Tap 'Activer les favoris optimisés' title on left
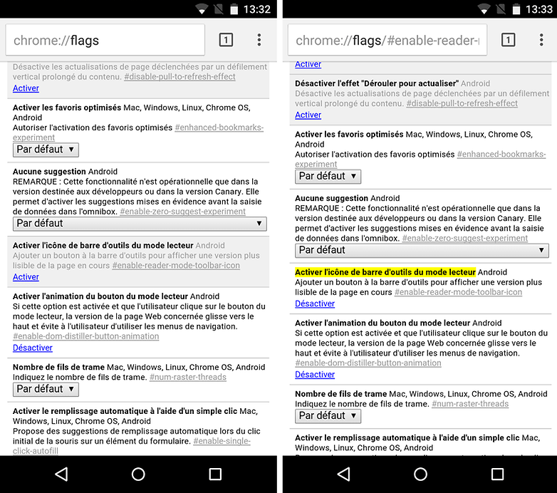The height and width of the screenshot is (493, 557). click(x=67, y=108)
